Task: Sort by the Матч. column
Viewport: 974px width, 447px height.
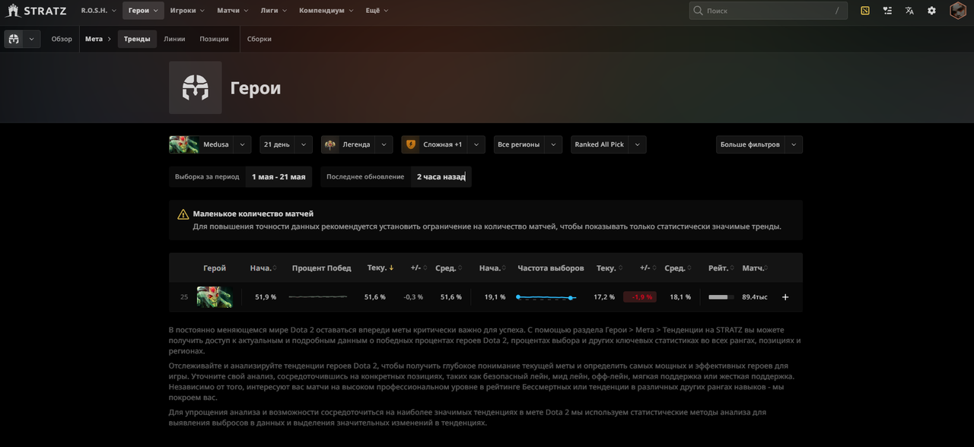Action: point(756,268)
